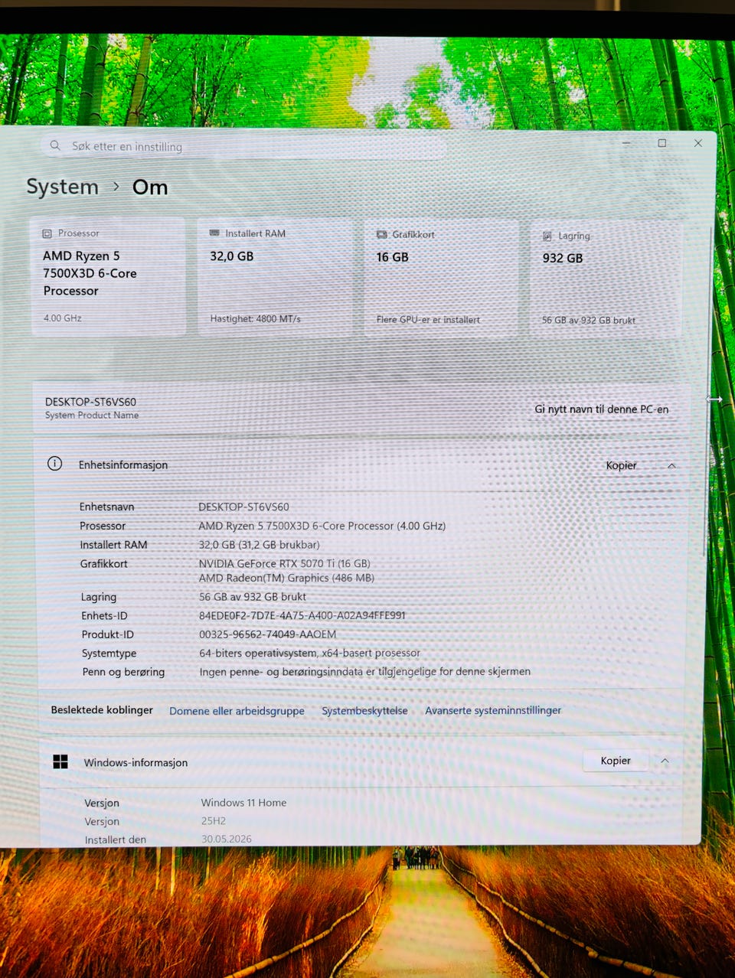Screen dimensions: 735x978
Task: Click '4.00 GHz' in the Prosessor card
Action: (63, 318)
